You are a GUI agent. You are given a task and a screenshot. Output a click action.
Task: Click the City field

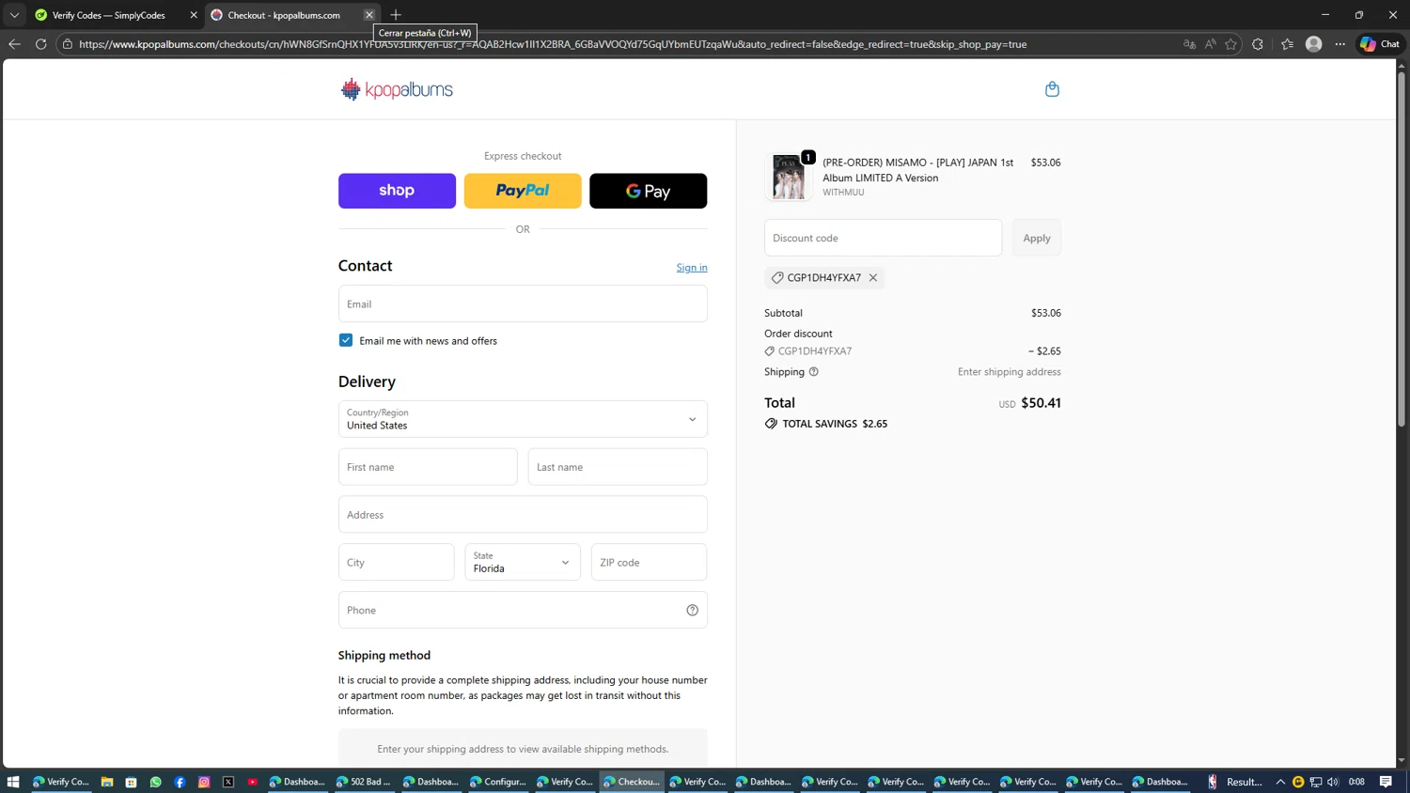point(397,562)
